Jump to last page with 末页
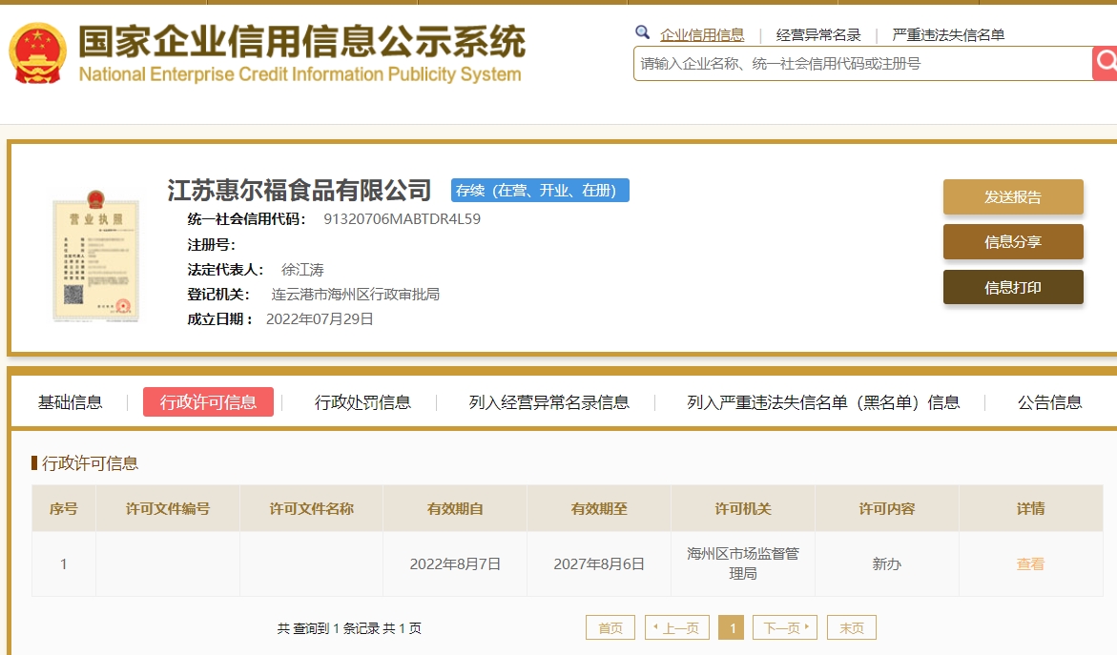The height and width of the screenshot is (655, 1117). click(x=851, y=628)
